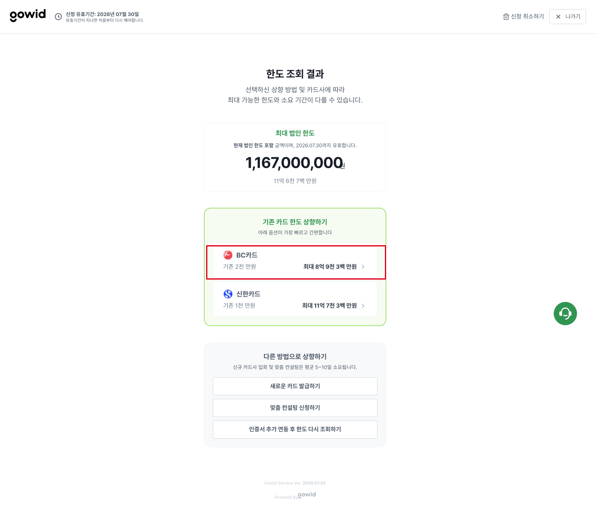The width and height of the screenshot is (596, 531).
Task: Click the red BC카드 logo icon
Action: [228, 255]
